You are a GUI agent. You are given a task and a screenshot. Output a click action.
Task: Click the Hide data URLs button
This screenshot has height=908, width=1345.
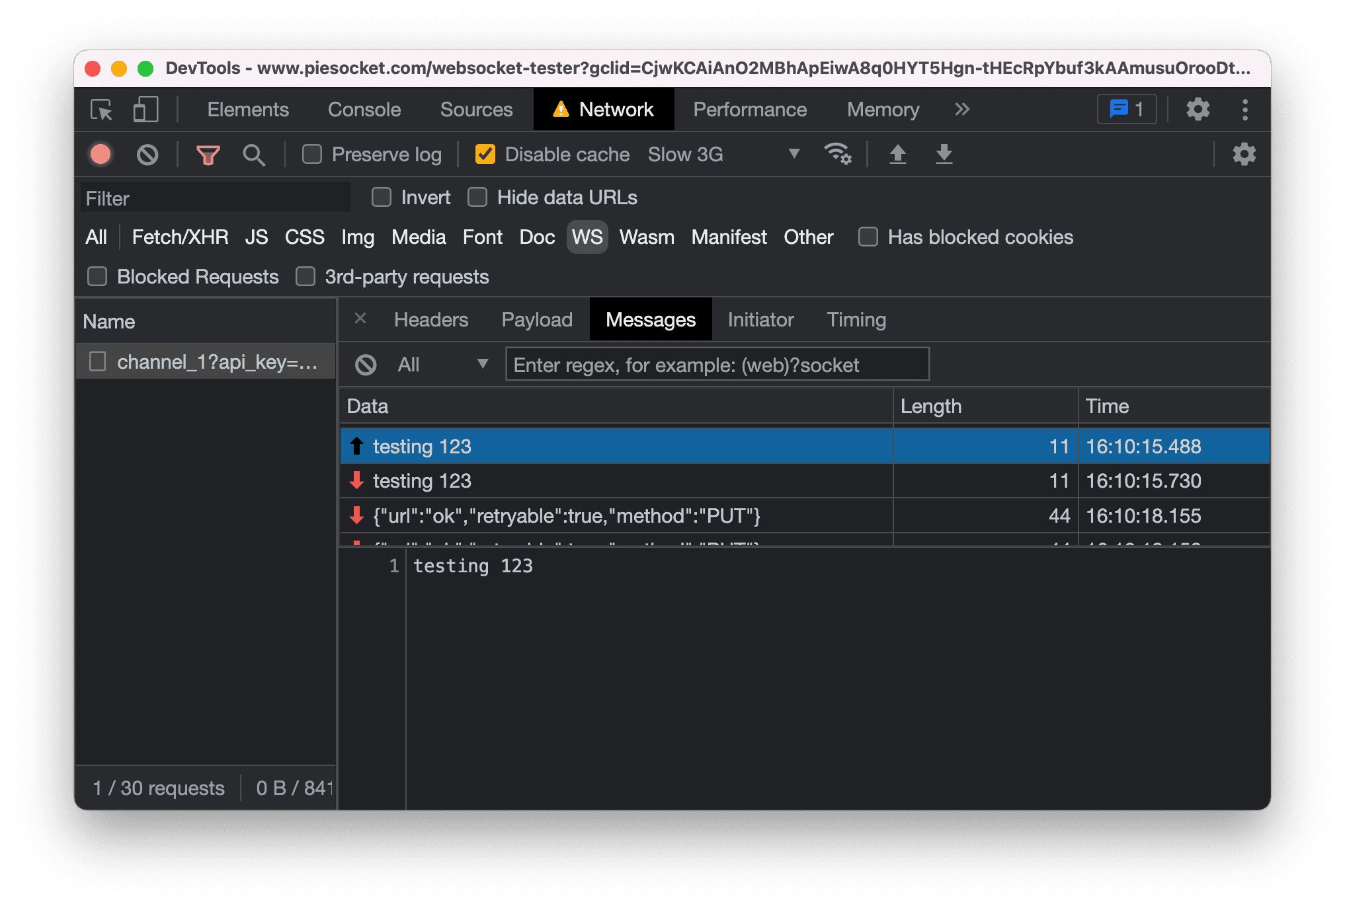click(475, 198)
